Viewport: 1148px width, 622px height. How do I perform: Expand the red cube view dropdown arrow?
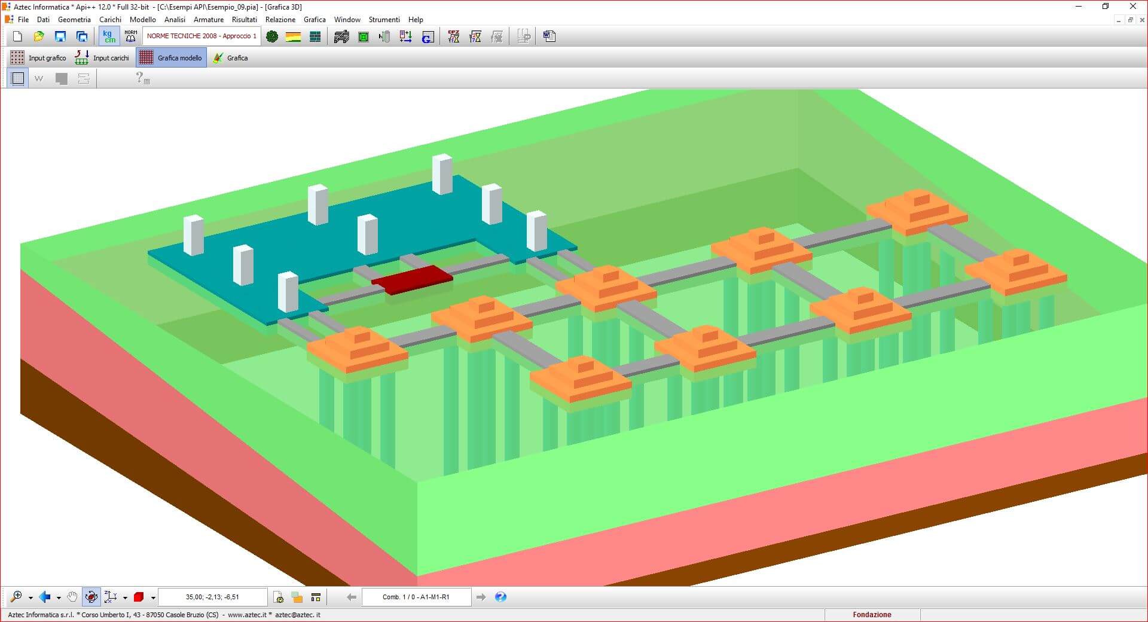point(153,597)
